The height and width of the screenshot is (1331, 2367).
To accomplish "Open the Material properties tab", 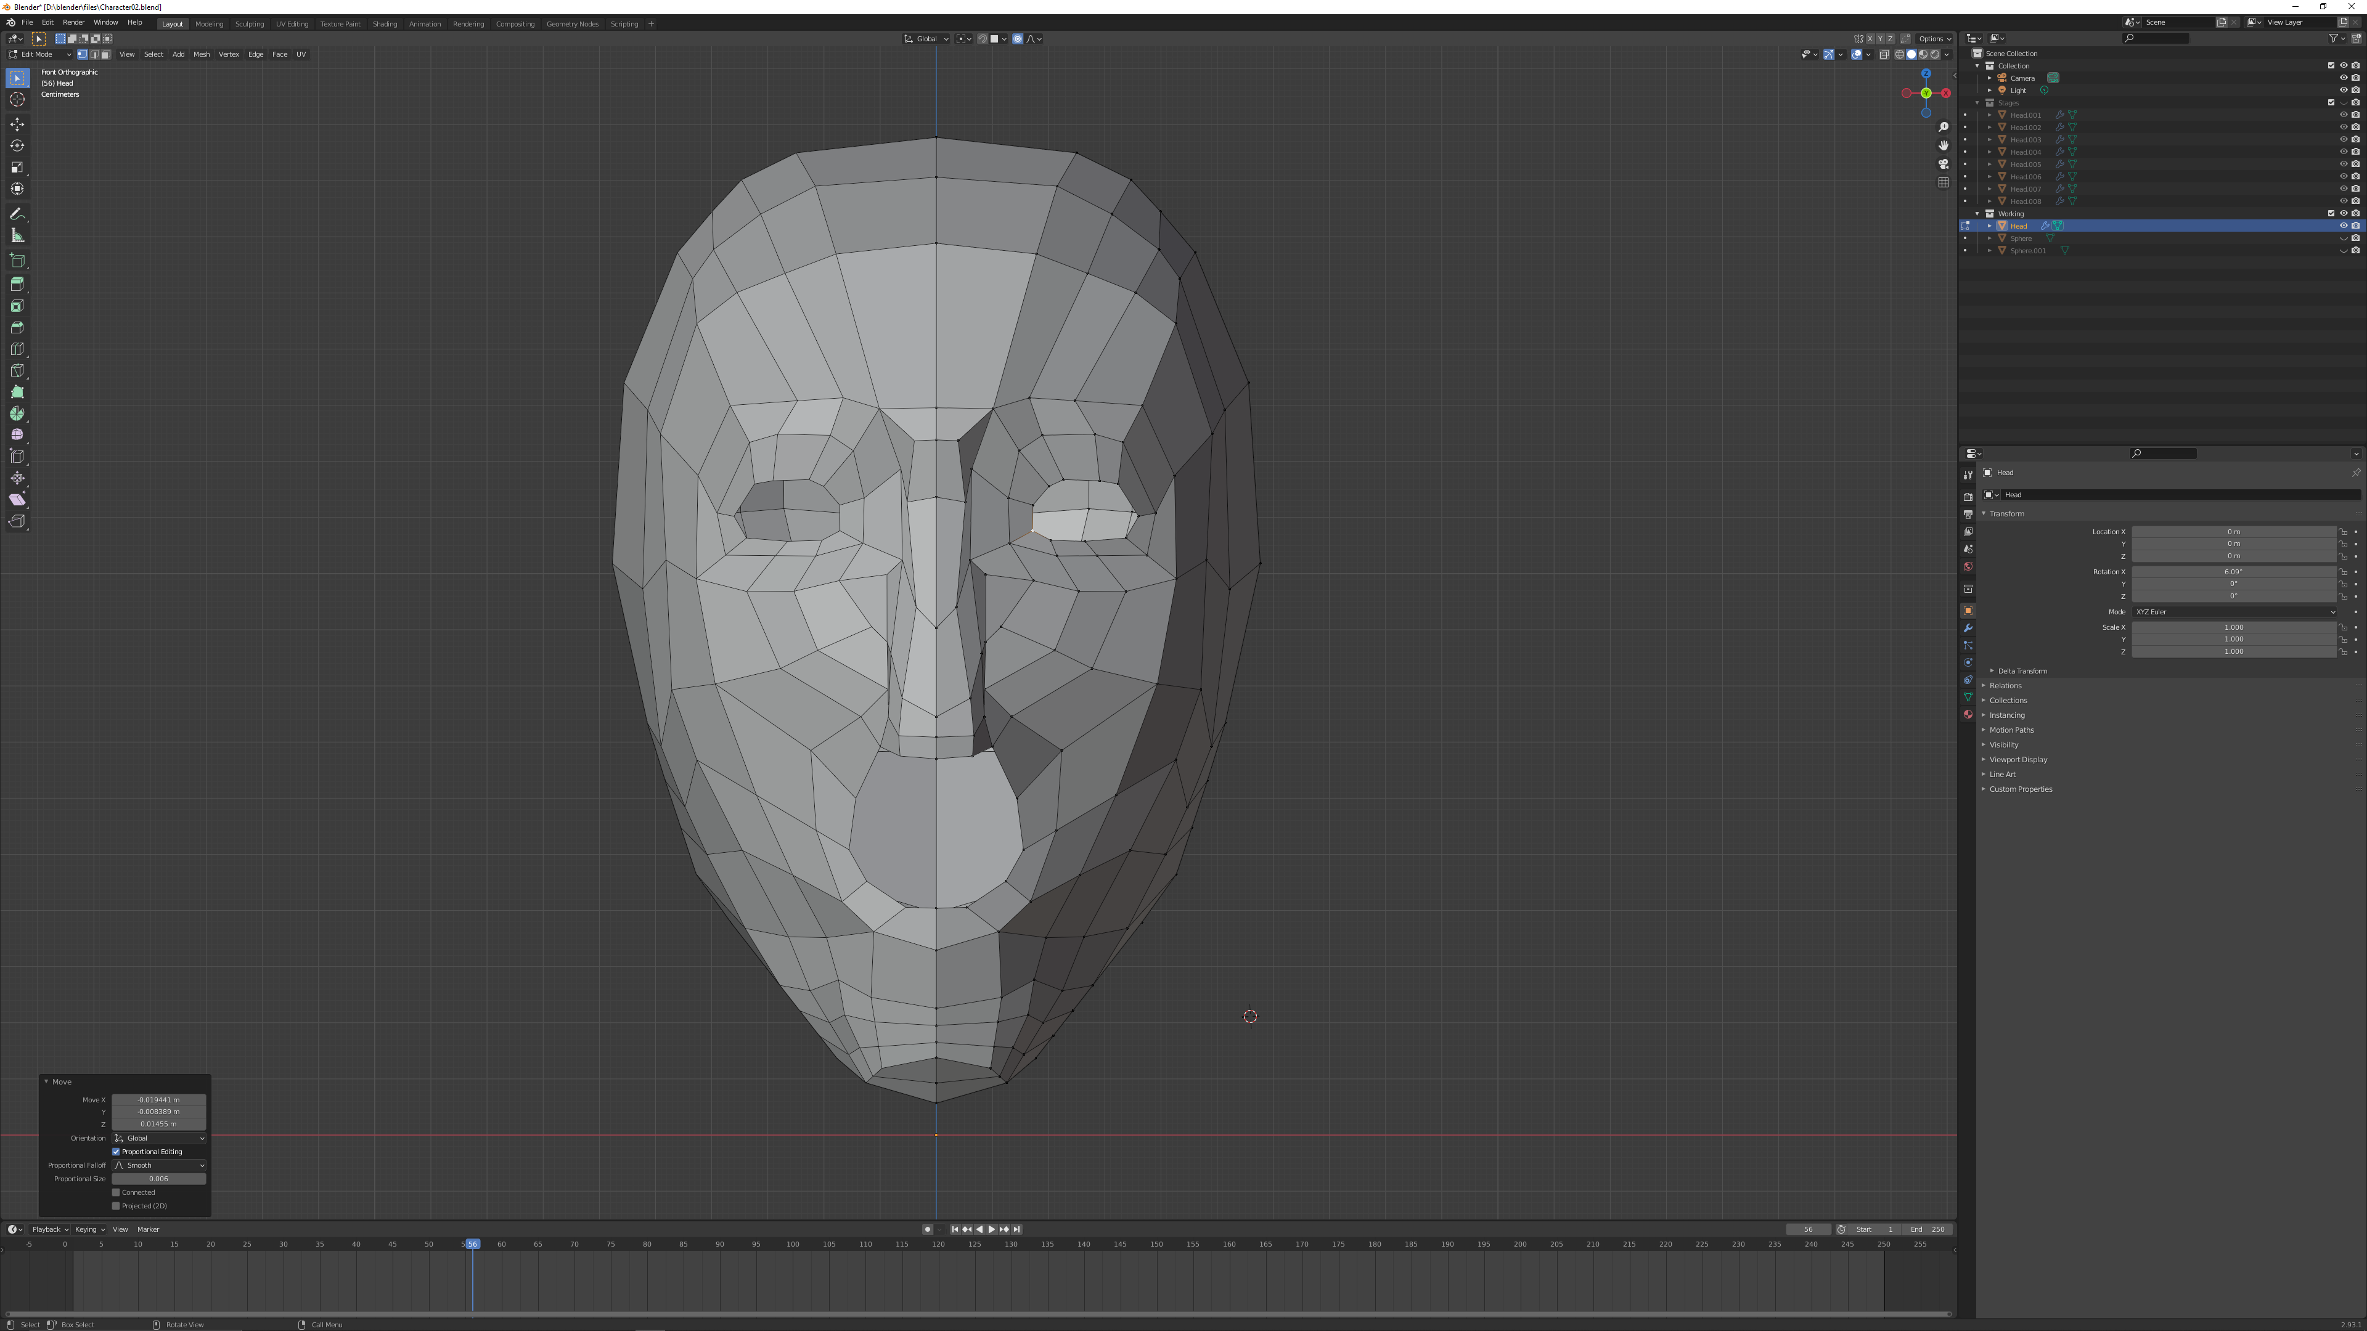I will click(1968, 715).
